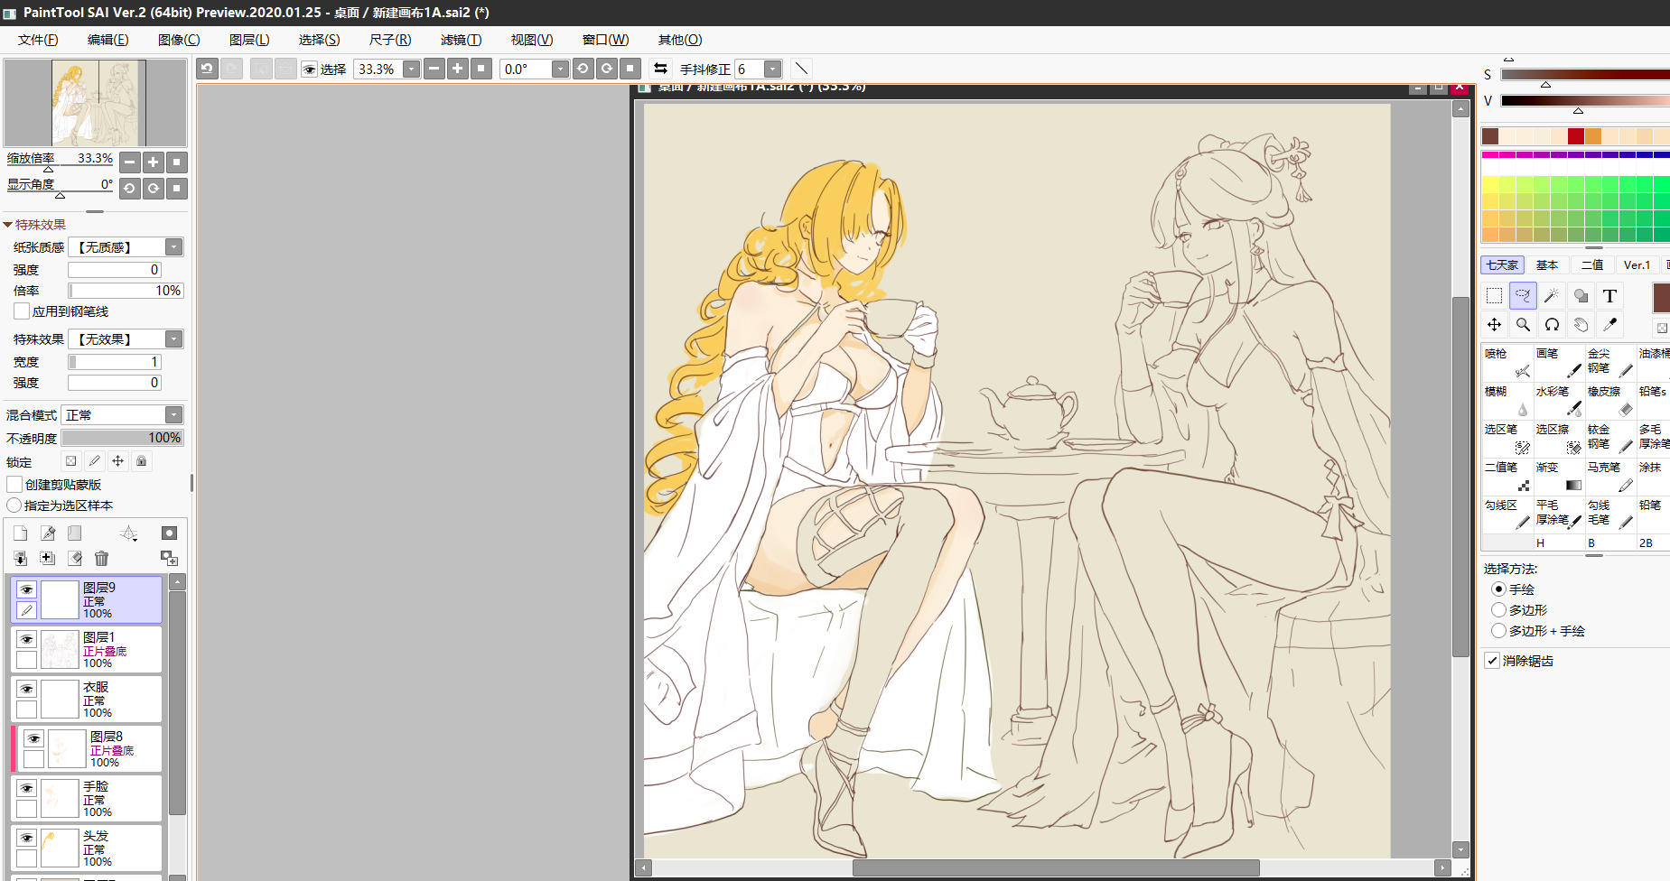Screen dimensions: 1670x881
Task: Open the 混合模式 blend mode dropdown
Action: (x=174, y=415)
